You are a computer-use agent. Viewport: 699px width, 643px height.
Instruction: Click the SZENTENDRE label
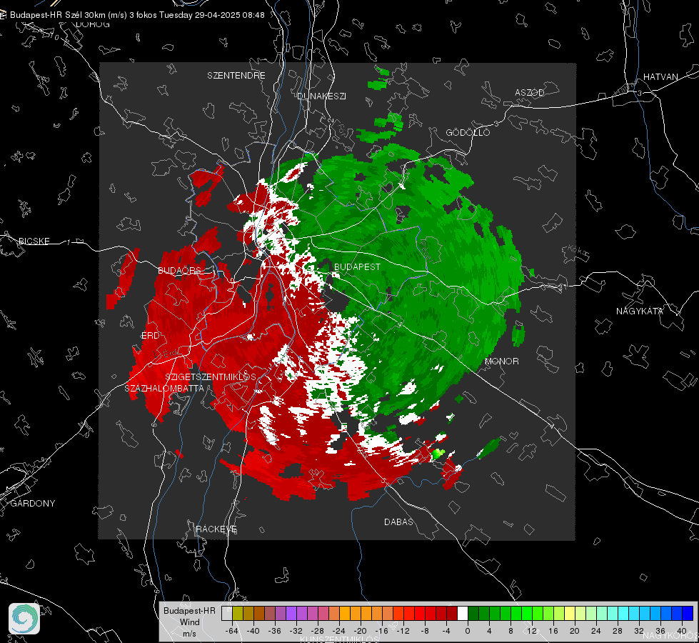236,76
